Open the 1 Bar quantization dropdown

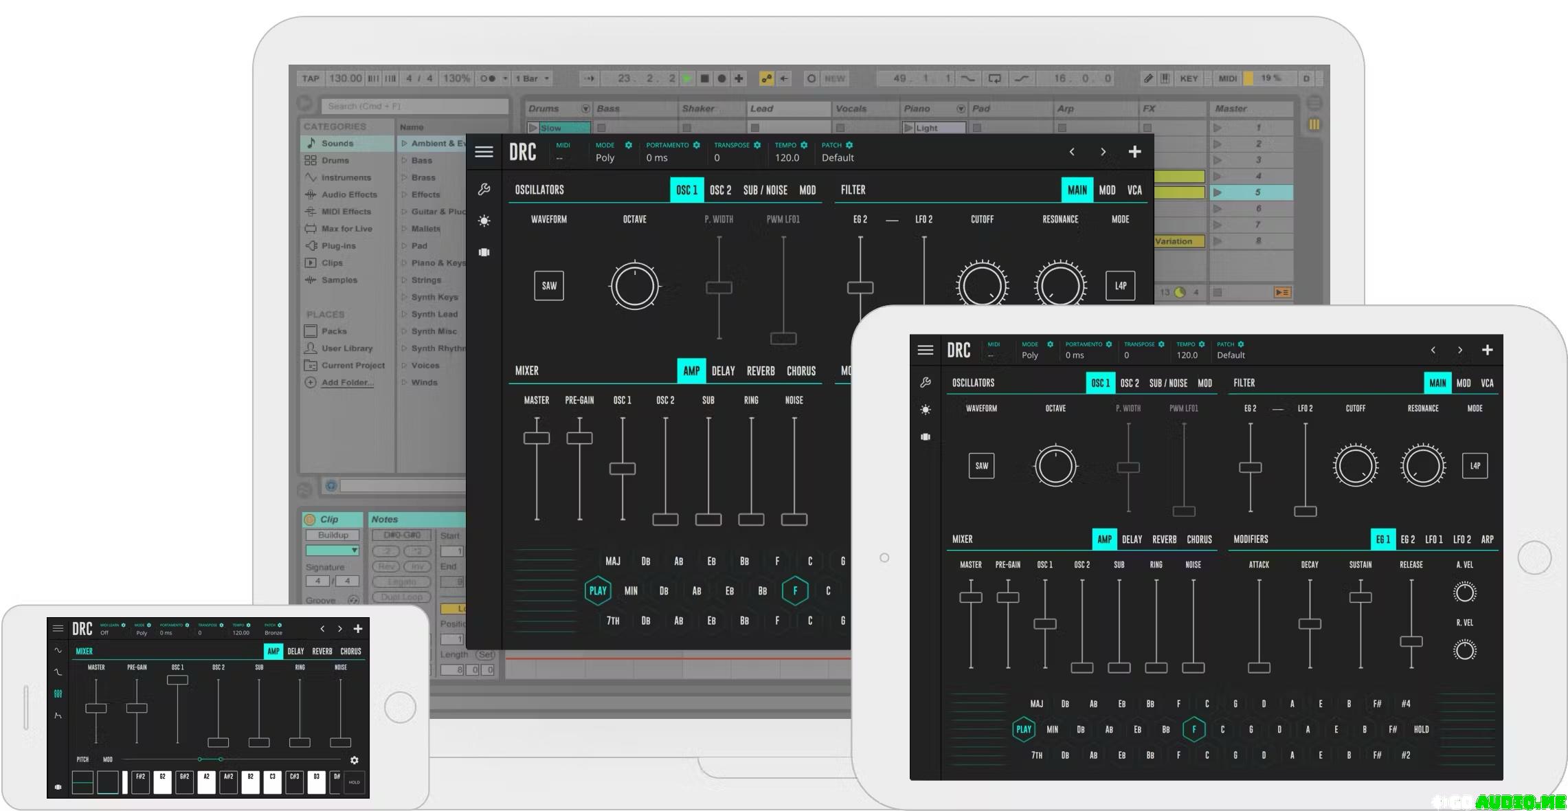pyautogui.click(x=533, y=78)
